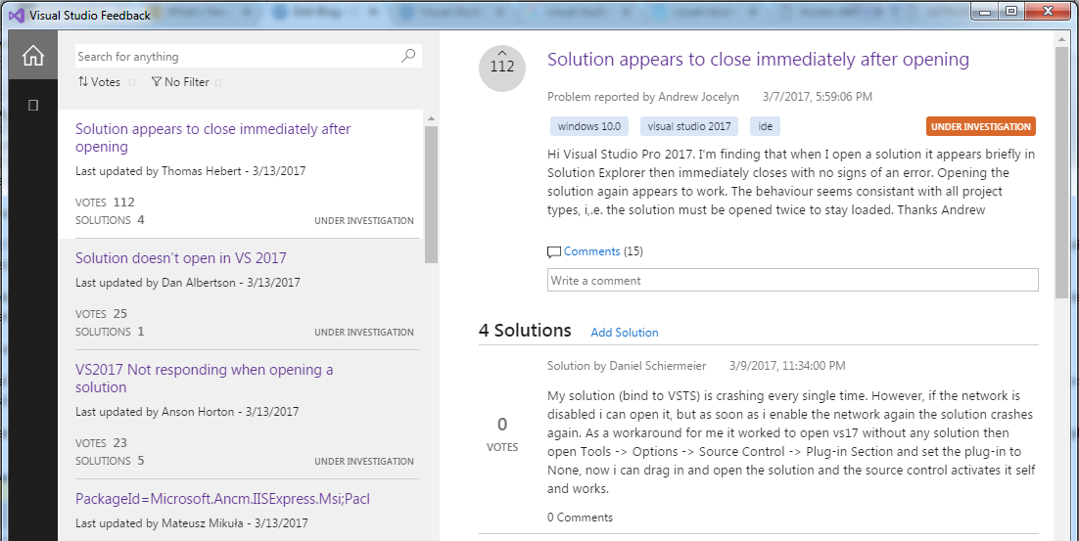Click the timestamp 3/7/2017, 5:59:06 PM
Viewport: 1079px width, 541px height.
point(818,97)
